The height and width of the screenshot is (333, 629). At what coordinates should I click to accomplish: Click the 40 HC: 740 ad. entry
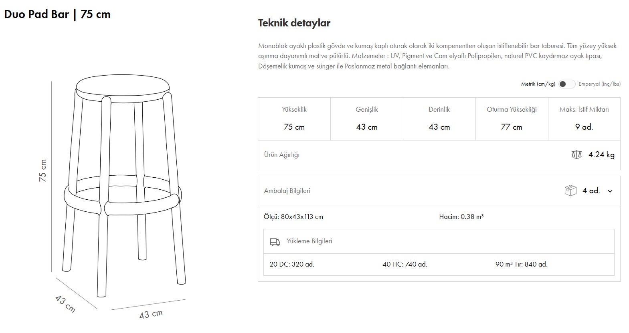[405, 265]
